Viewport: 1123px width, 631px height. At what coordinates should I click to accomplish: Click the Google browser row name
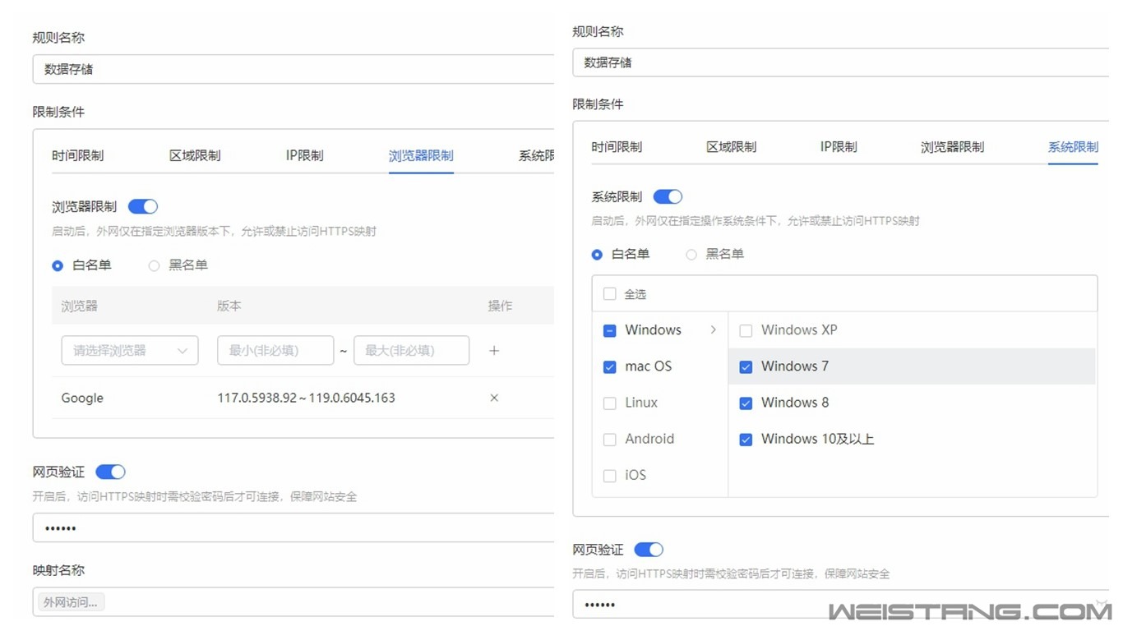[82, 398]
